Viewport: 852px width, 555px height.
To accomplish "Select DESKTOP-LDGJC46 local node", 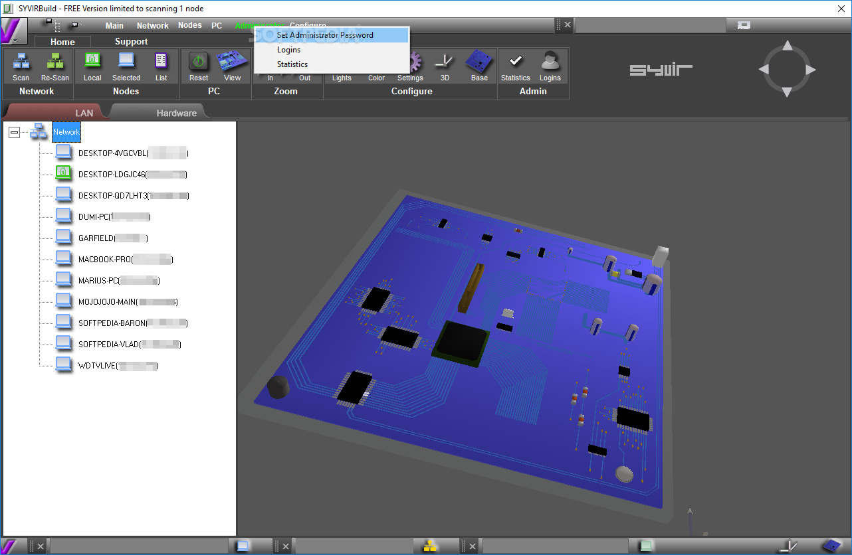I will [132, 175].
